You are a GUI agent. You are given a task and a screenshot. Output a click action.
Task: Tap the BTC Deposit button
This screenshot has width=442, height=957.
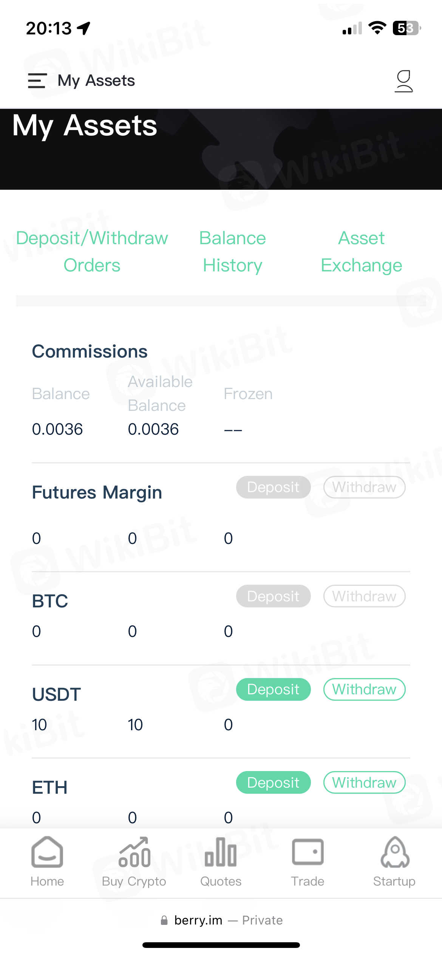coord(273,596)
